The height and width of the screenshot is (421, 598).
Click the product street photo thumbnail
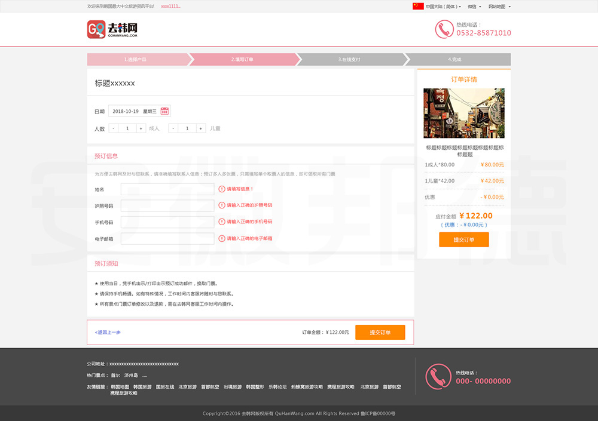(463, 113)
